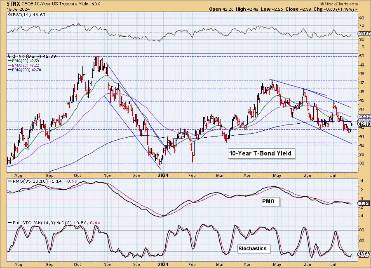Click the Chg +0.50 (+1.19%) value

point(333,9)
